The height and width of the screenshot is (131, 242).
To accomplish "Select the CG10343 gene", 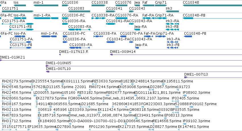I will click(x=131, y=11).
